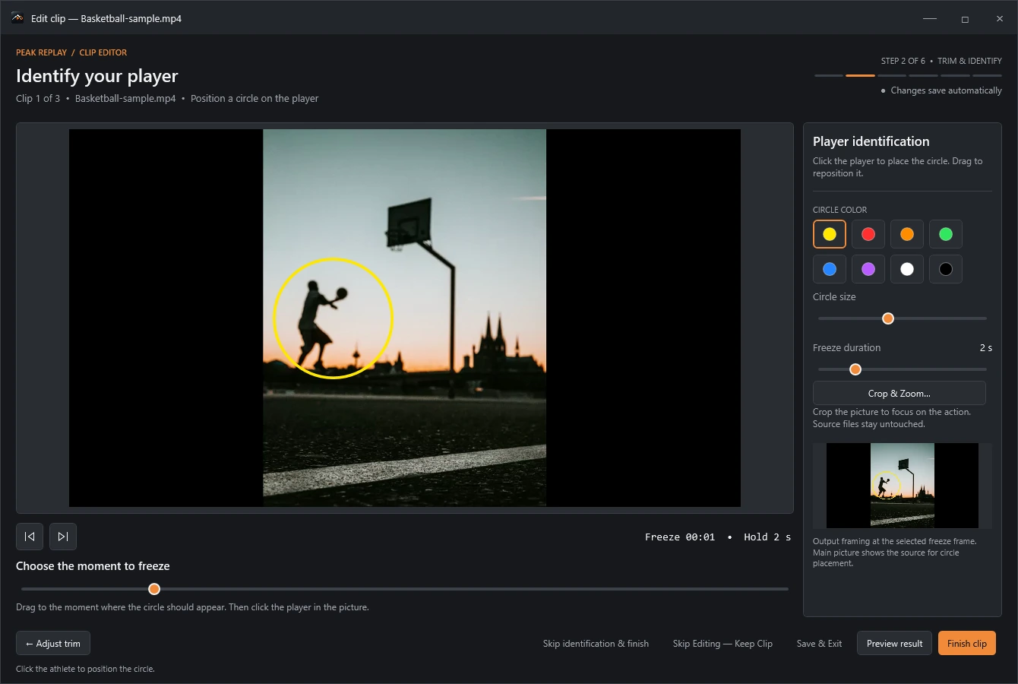Select the orange circle color
Screen dimensions: 1018x684
(x=907, y=234)
